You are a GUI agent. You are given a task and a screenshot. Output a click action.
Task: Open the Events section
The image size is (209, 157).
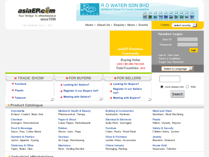(143, 25)
